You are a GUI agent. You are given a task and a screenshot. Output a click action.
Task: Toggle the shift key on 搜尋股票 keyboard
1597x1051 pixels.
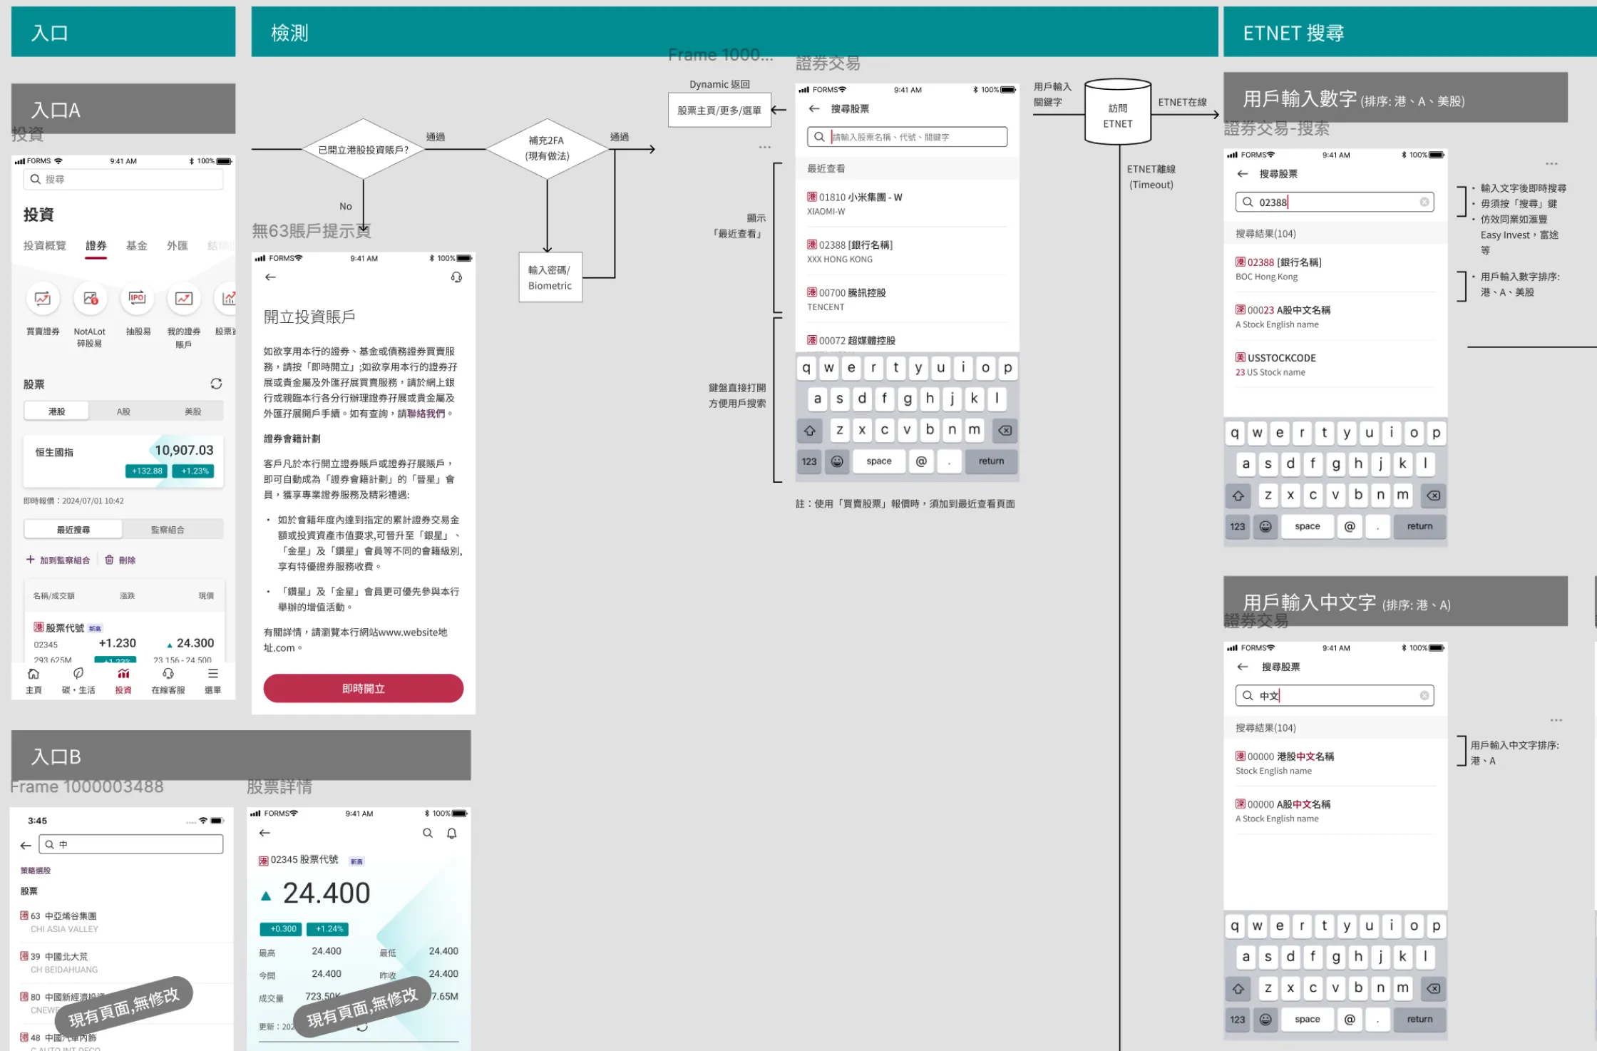(809, 429)
